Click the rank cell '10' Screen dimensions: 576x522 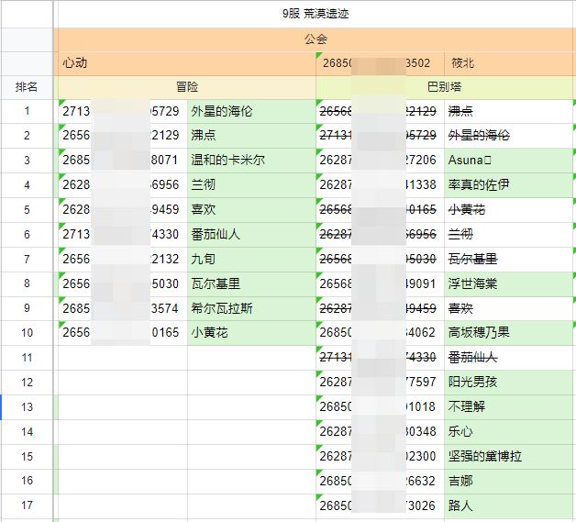click(27, 333)
